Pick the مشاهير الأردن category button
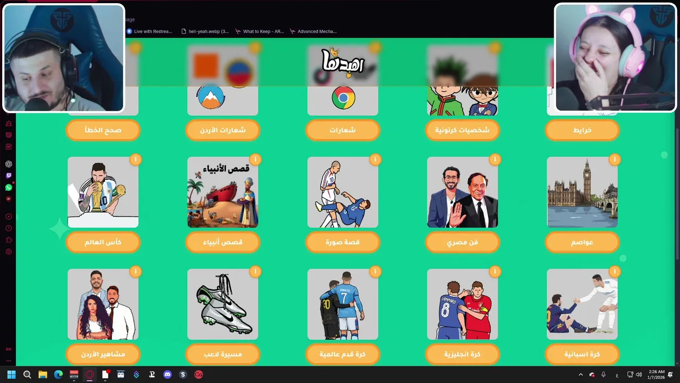This screenshot has width=680, height=383. [x=103, y=354]
